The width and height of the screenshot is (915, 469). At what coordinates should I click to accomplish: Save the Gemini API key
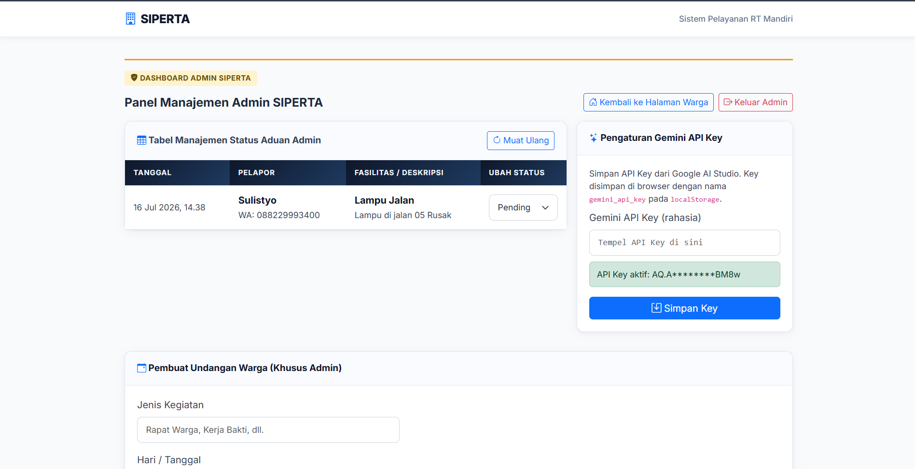[684, 308]
